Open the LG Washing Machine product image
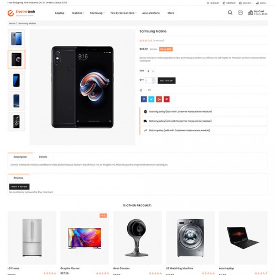This screenshot has height=275, width=275. [190, 238]
